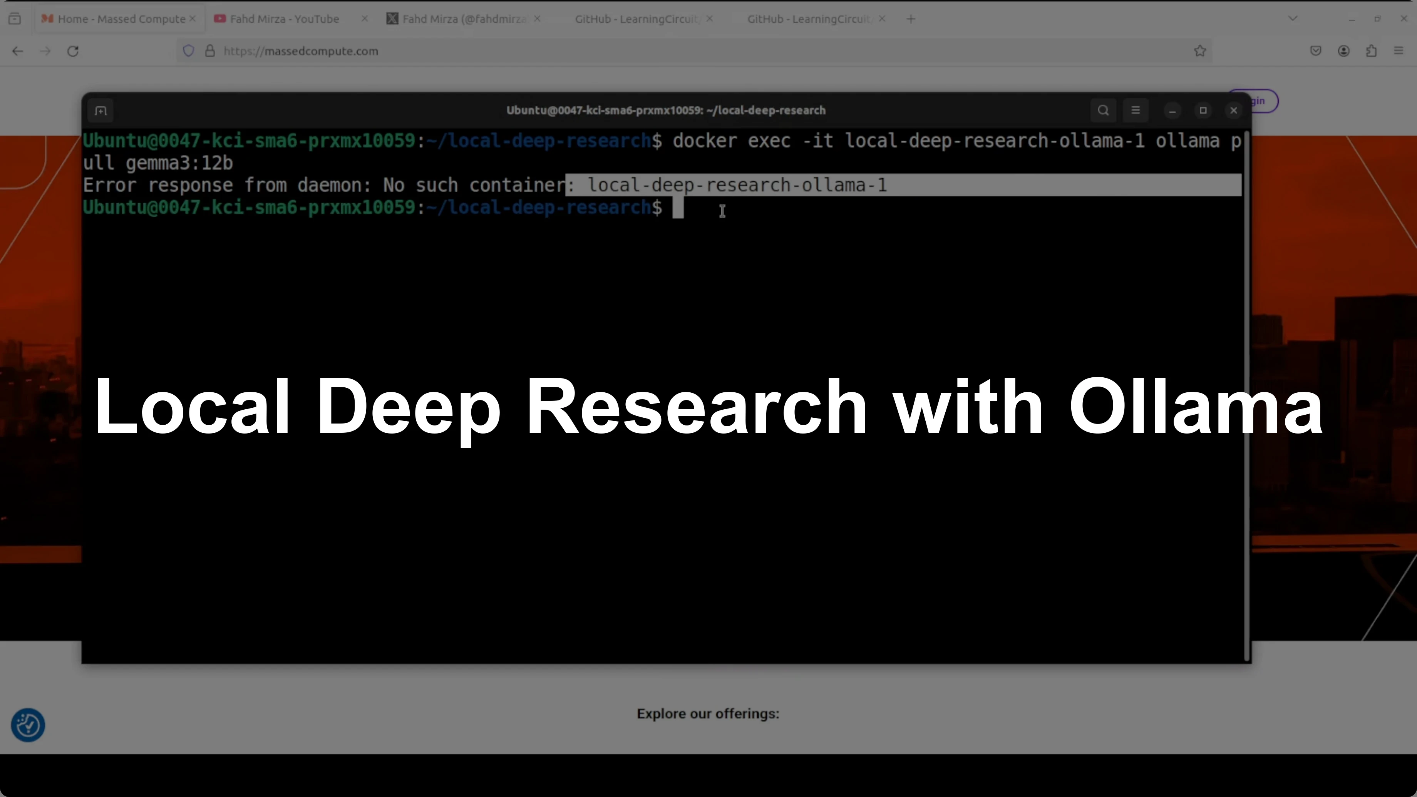Open tracking protection shield info
This screenshot has width=1417, height=797.
[x=189, y=51]
